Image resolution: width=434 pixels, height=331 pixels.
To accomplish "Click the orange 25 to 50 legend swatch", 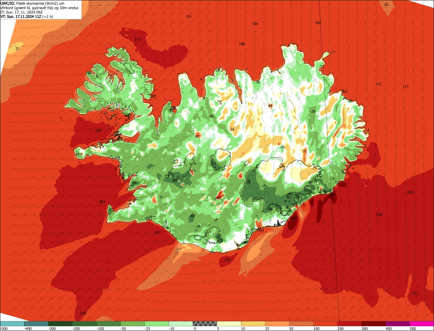I will point(277,324).
